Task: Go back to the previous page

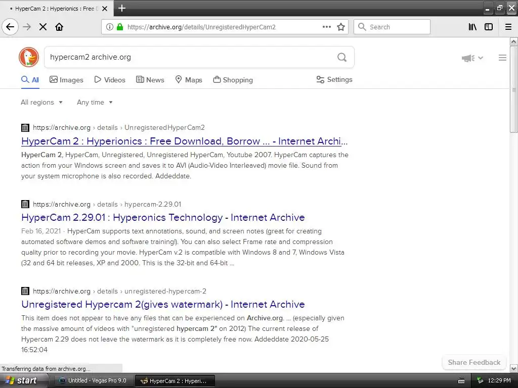Action: (x=10, y=27)
